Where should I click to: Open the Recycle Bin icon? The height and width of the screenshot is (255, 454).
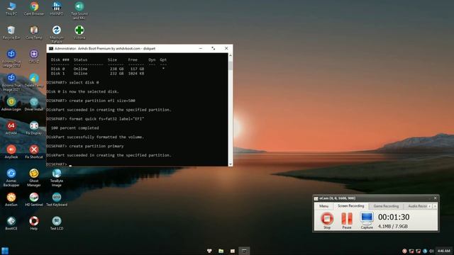(x=11, y=33)
